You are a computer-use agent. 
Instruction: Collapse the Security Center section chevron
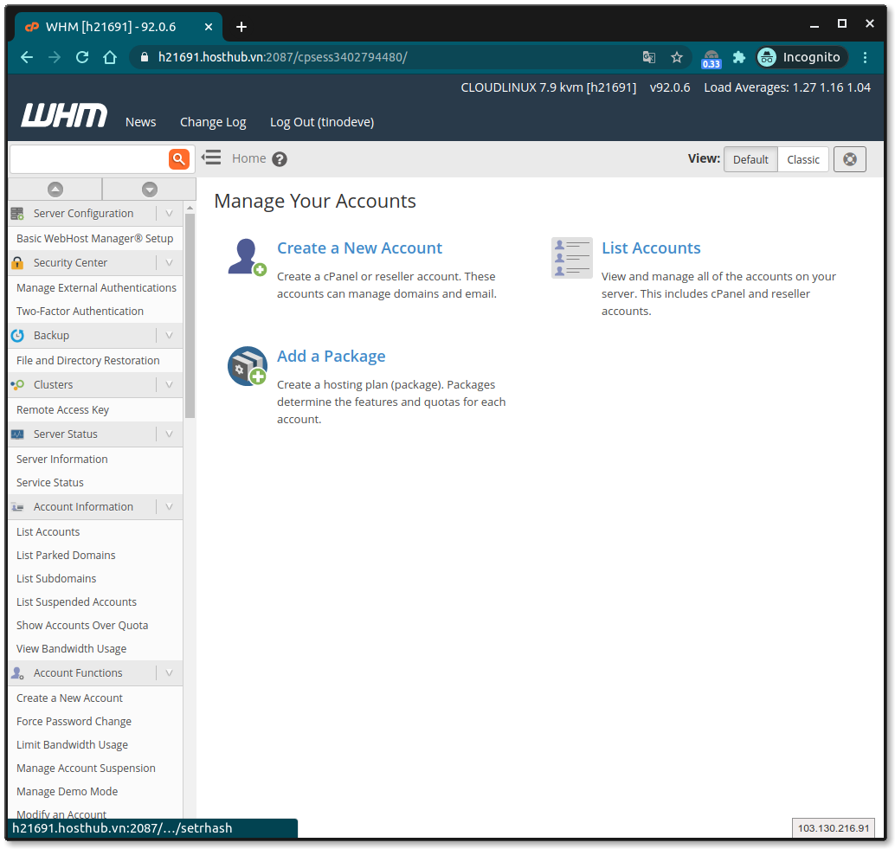169,262
